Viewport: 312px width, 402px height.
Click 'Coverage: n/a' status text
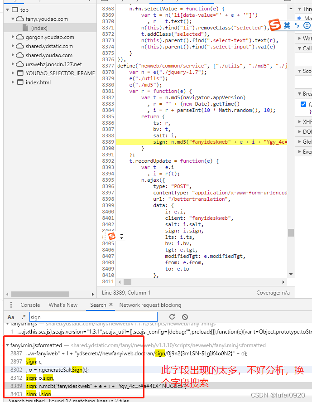click(273, 293)
